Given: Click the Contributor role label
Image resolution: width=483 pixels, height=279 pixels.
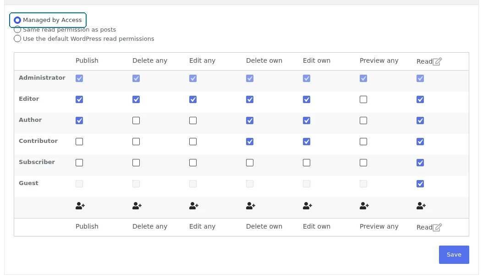Looking at the screenshot, I should (38, 141).
